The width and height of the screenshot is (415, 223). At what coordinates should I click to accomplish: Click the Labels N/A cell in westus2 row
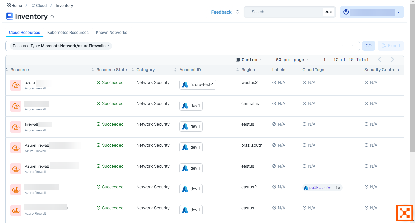pyautogui.click(x=279, y=82)
